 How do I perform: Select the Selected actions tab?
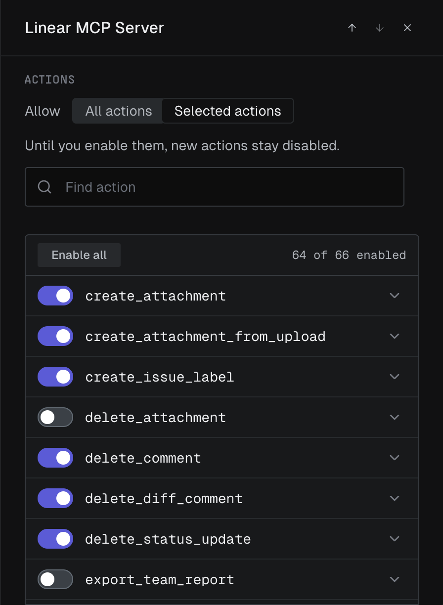[x=227, y=111]
